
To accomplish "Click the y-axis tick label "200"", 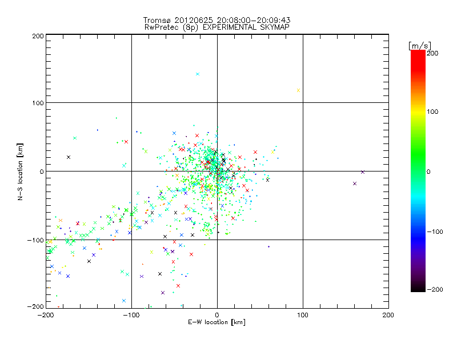I will 38,36.
